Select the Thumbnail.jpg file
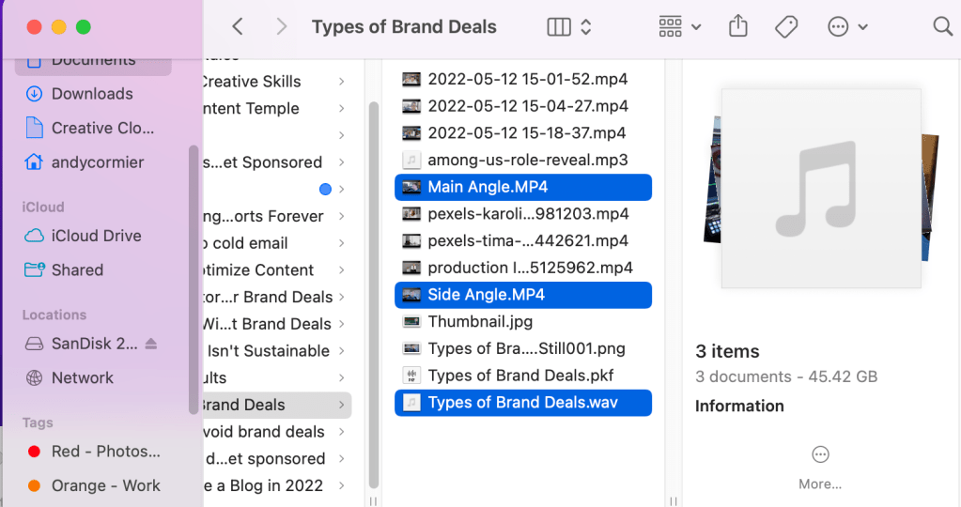This screenshot has height=507, width=961. pyautogui.click(x=480, y=321)
